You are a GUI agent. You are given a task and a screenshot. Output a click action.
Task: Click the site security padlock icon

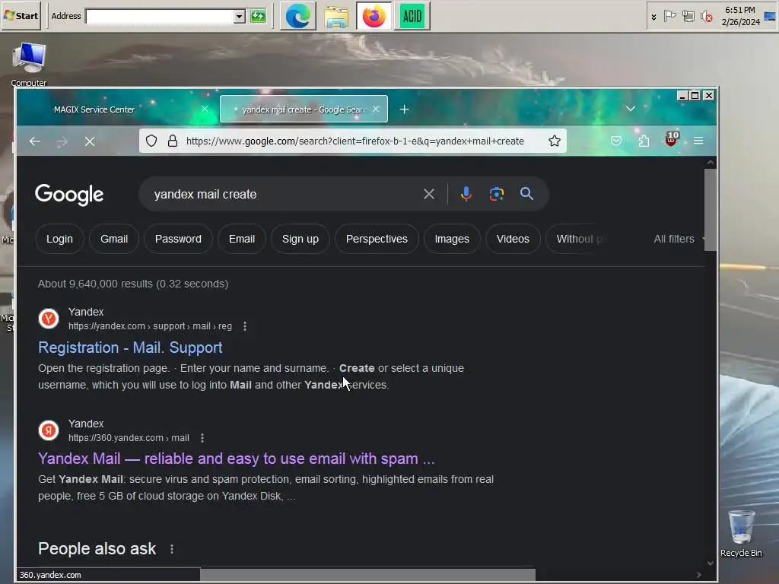click(x=173, y=141)
